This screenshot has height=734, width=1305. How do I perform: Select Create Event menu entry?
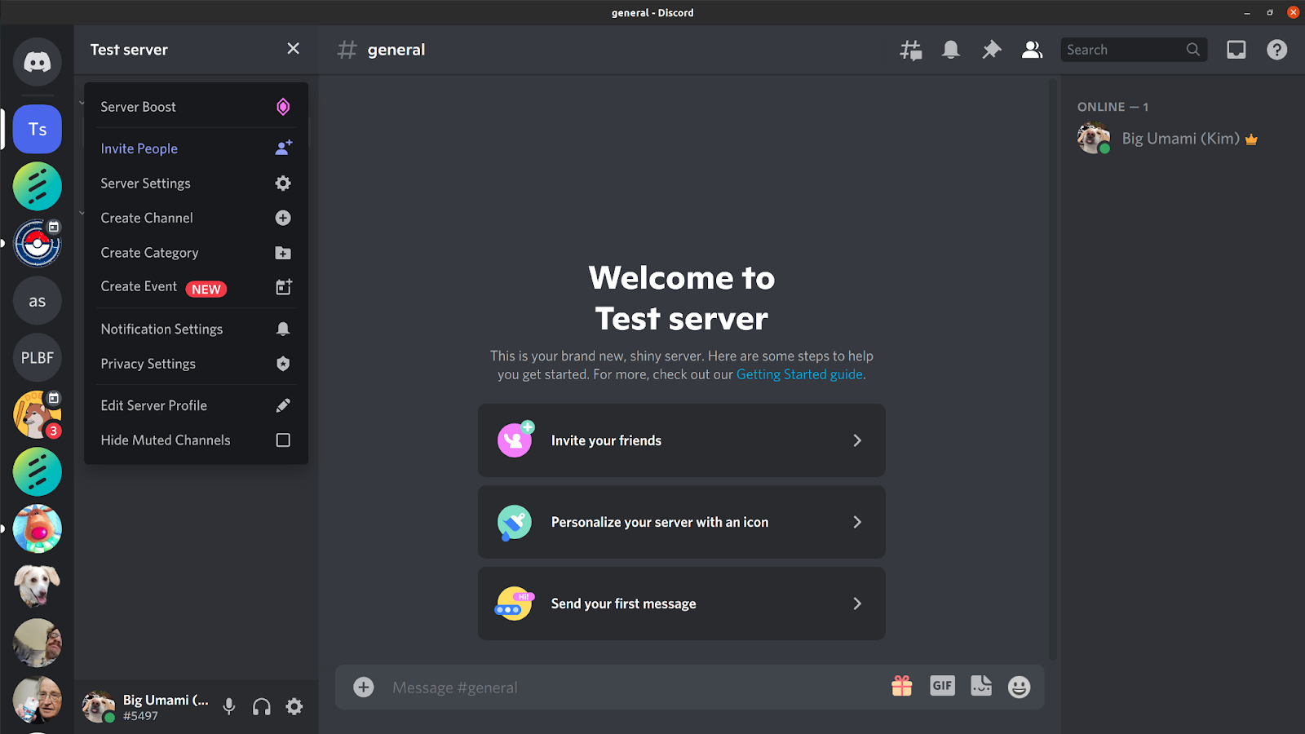click(196, 287)
